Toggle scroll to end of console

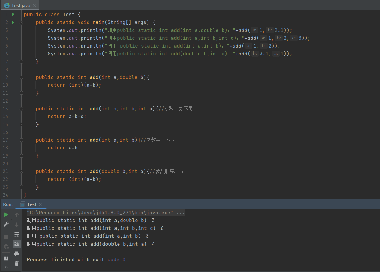[17, 244]
